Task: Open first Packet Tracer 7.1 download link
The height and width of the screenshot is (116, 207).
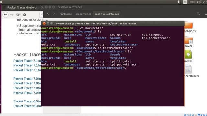Action: [x=27, y=61]
